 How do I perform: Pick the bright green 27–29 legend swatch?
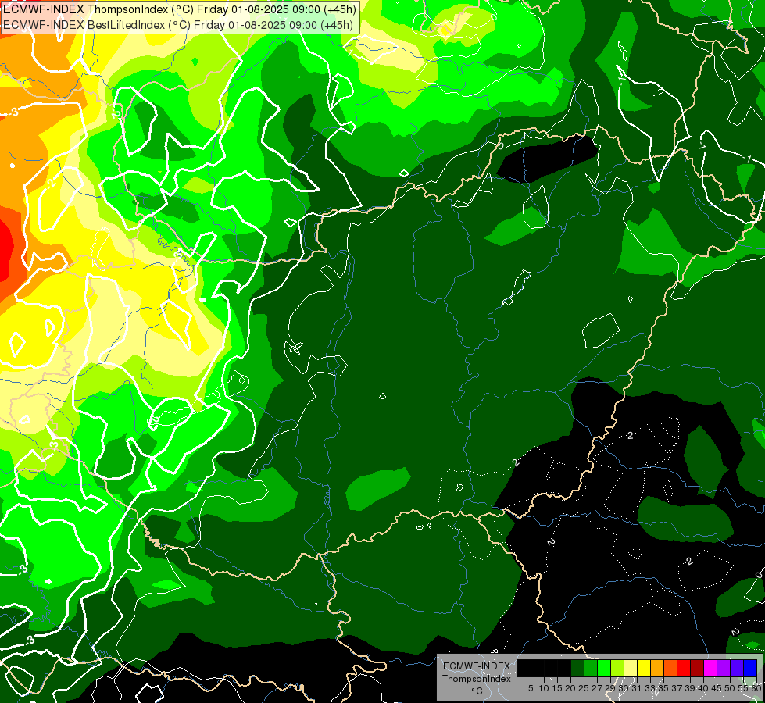[605, 668]
